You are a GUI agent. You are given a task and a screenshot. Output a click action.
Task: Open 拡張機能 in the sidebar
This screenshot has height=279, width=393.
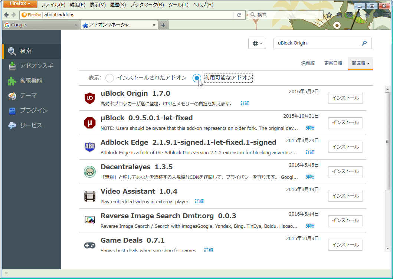tap(32, 81)
